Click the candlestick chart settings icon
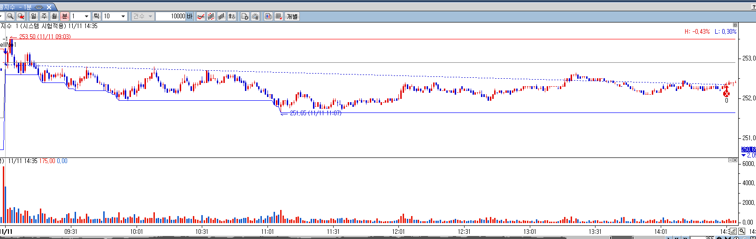This screenshot has width=756, height=239. pyautogui.click(x=268, y=16)
